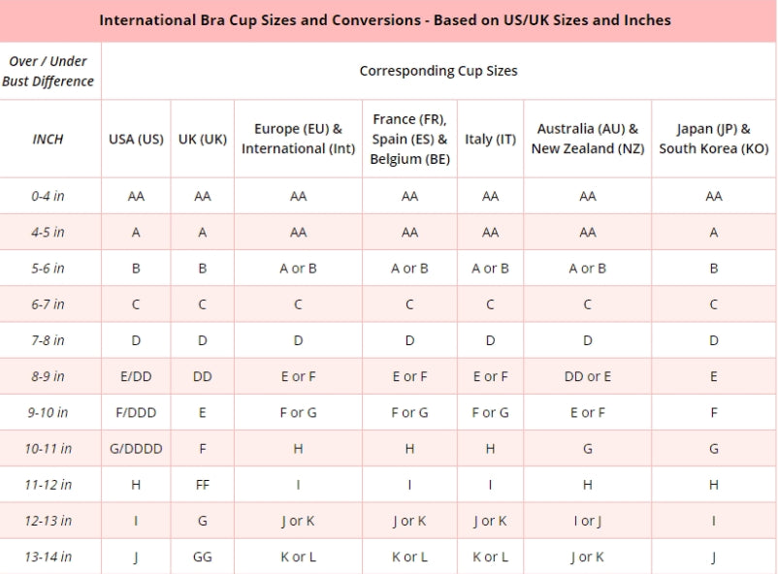Click the UK (UK) column header

click(x=202, y=139)
